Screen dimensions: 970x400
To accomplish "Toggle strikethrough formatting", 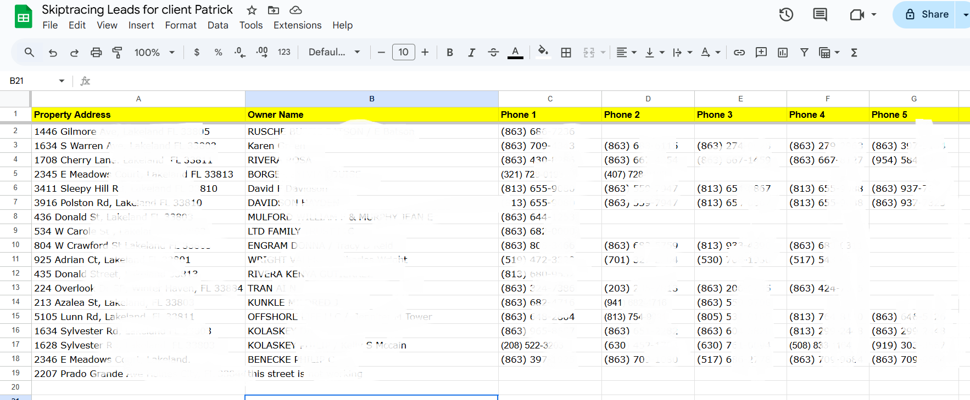I will (x=493, y=53).
